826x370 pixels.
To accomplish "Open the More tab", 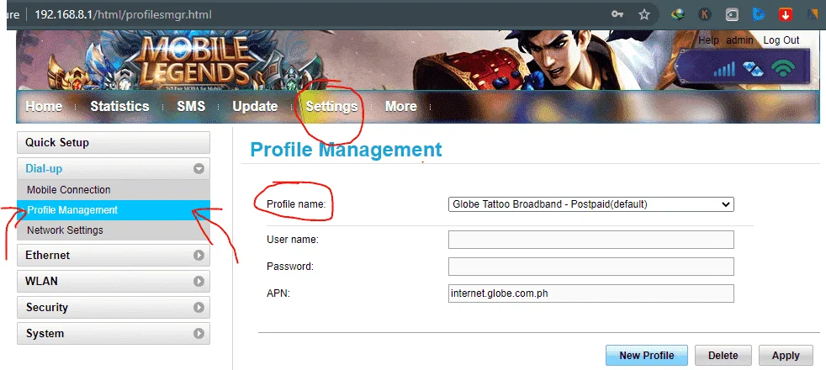I will (x=401, y=106).
